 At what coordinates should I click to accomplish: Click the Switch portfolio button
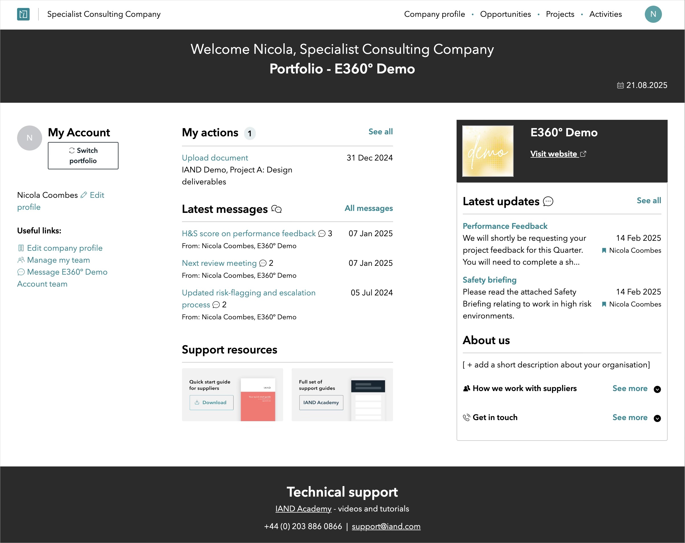(83, 156)
